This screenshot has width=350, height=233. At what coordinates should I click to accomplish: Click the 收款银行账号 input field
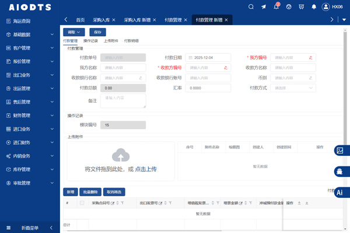tap(208, 78)
